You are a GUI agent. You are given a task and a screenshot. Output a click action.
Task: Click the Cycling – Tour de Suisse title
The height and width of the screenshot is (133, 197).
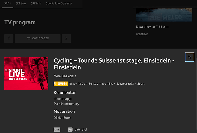114,64
